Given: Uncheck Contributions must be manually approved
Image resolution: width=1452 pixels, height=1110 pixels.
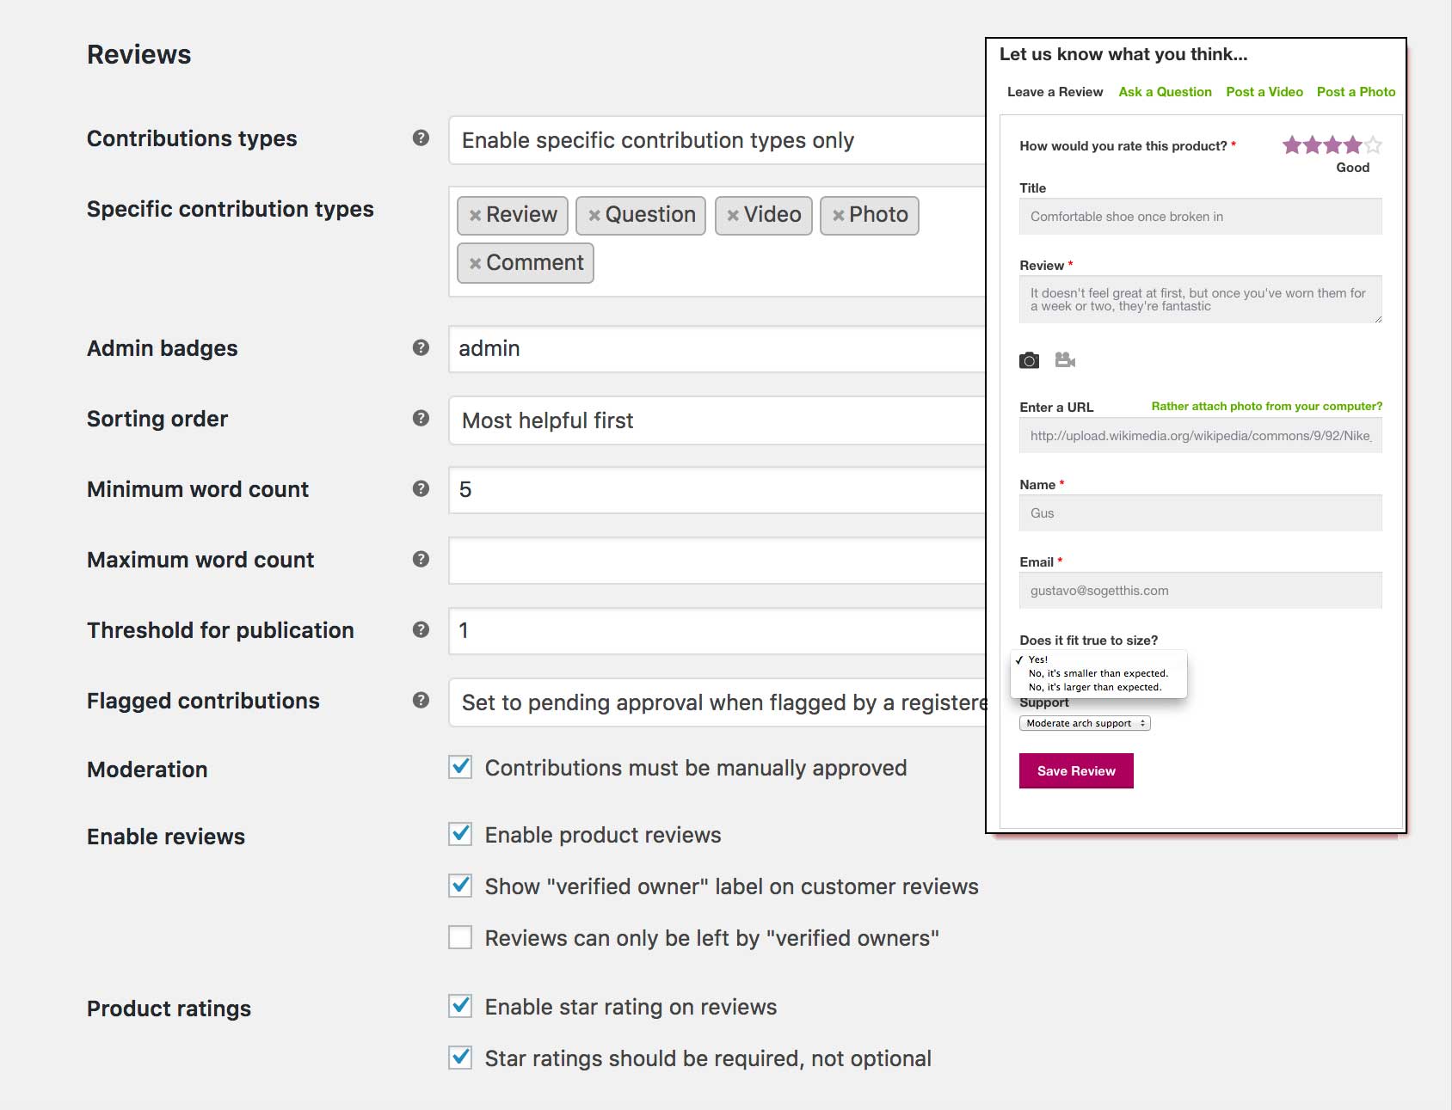Looking at the screenshot, I should coord(461,767).
